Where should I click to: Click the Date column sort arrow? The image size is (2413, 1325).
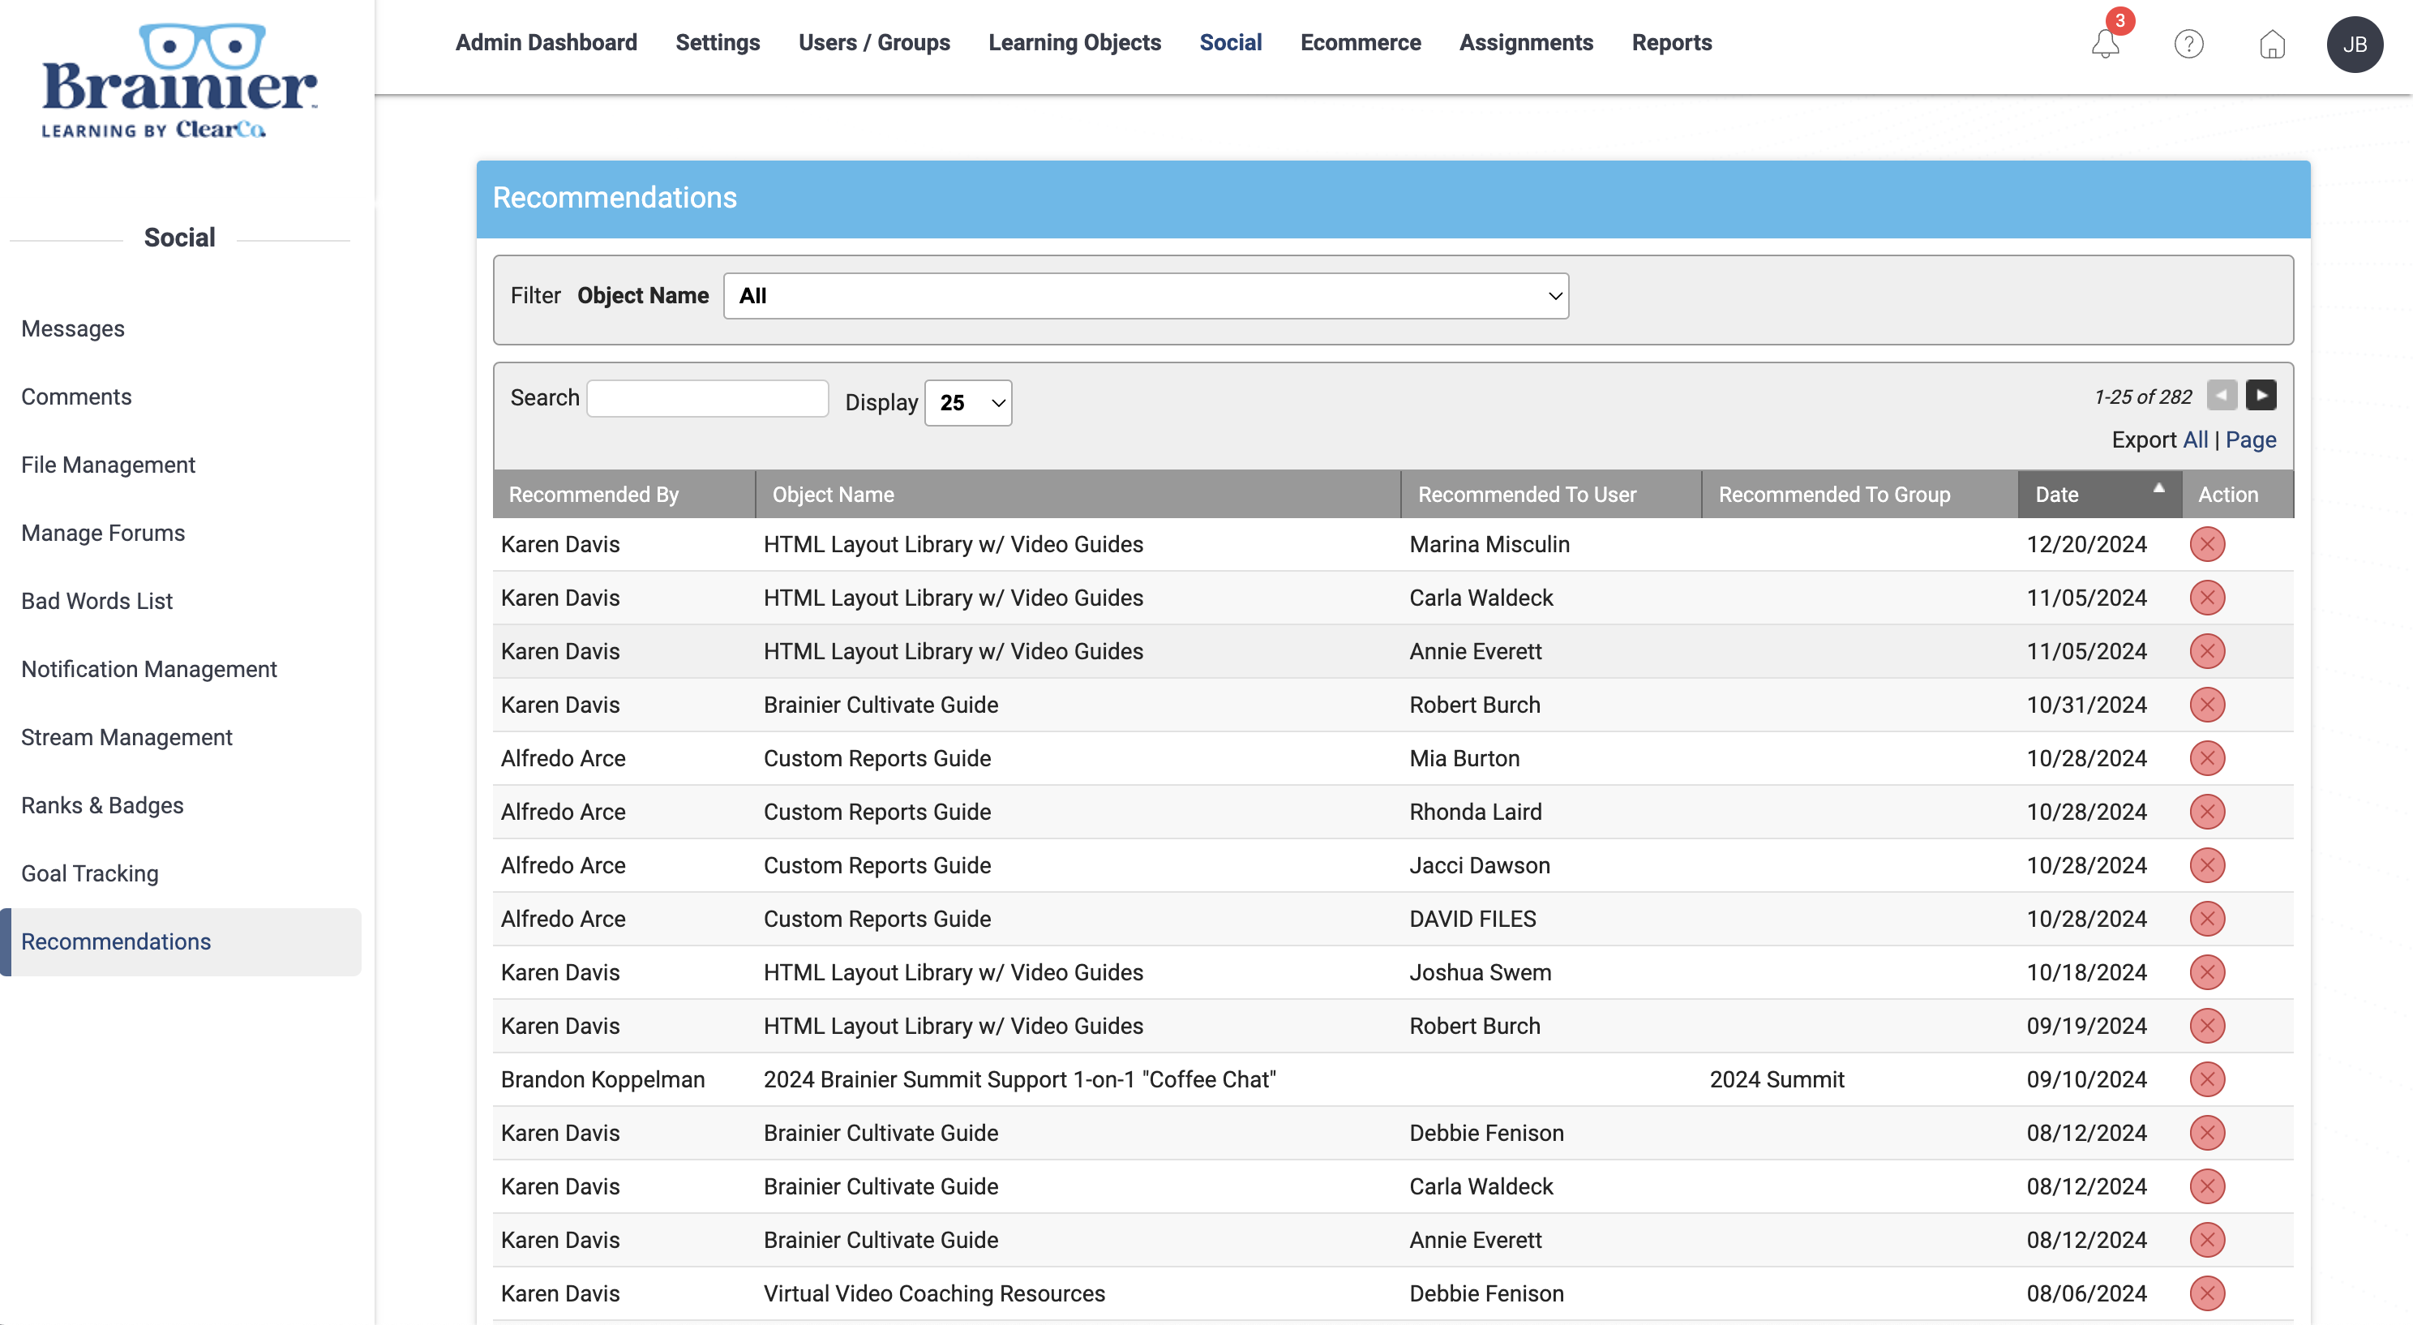coord(2158,487)
